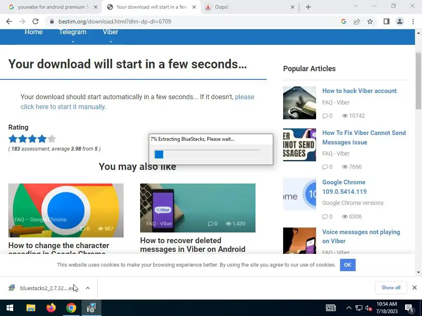The image size is (422, 316).
Task: Open 'Google Chrome 109.0.5414.119' link
Action: tap(345, 187)
